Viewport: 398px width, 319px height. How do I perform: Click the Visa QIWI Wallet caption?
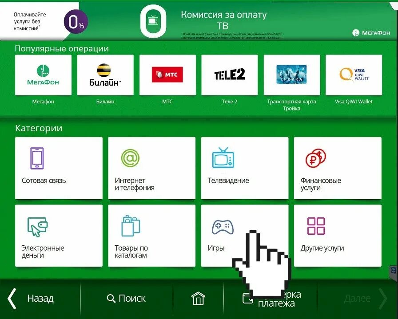[354, 102]
